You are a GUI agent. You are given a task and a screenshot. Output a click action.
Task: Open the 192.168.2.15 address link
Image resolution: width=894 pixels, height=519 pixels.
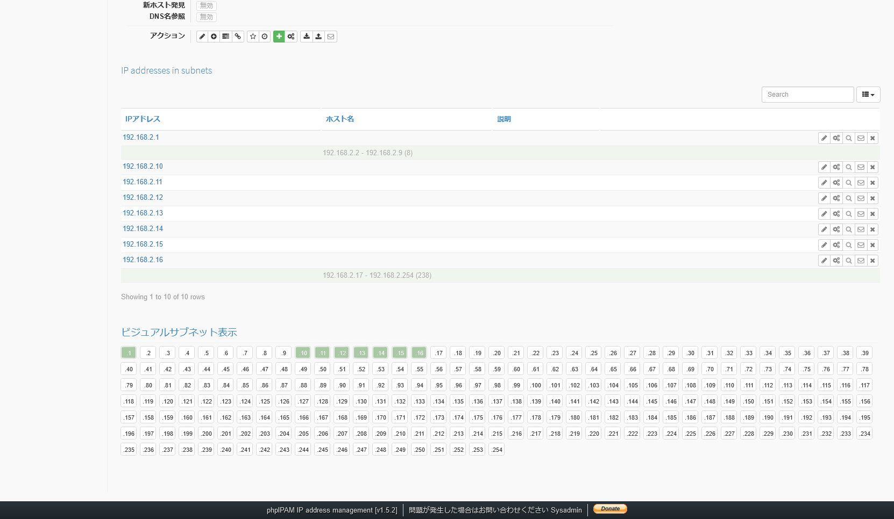[x=143, y=244]
